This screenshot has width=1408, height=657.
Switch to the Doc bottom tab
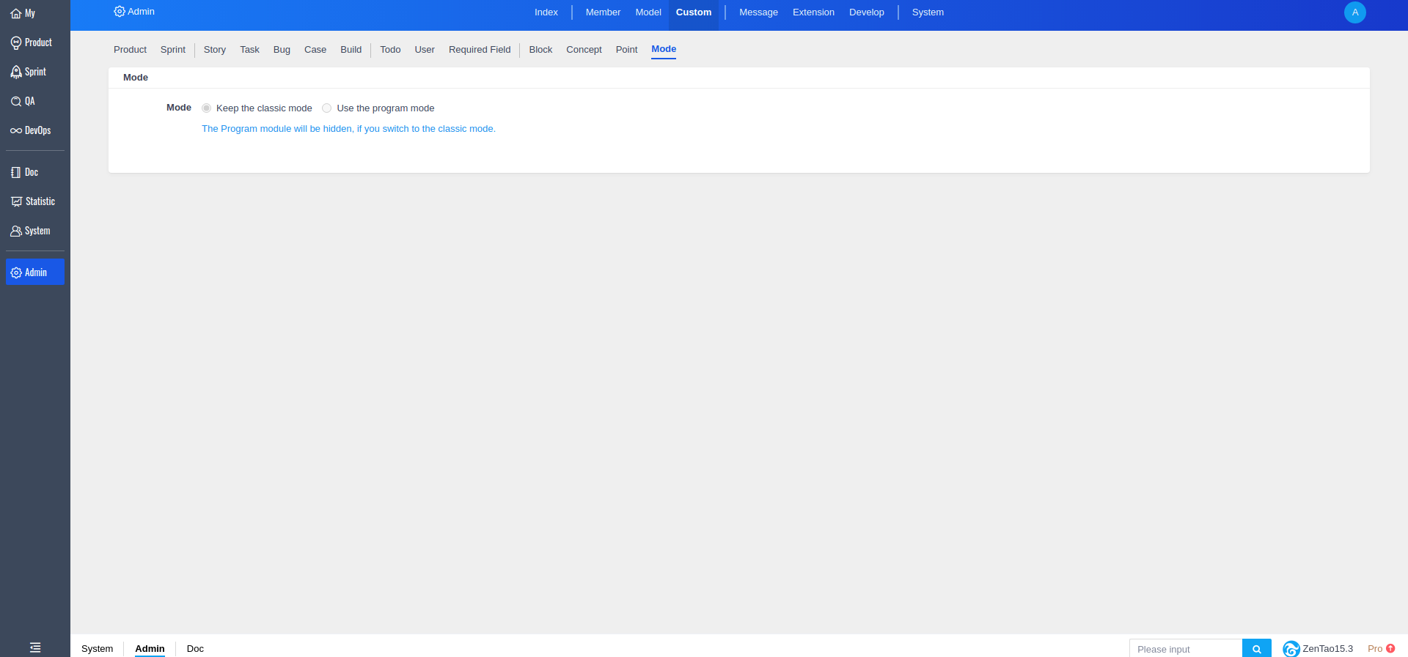(195, 649)
